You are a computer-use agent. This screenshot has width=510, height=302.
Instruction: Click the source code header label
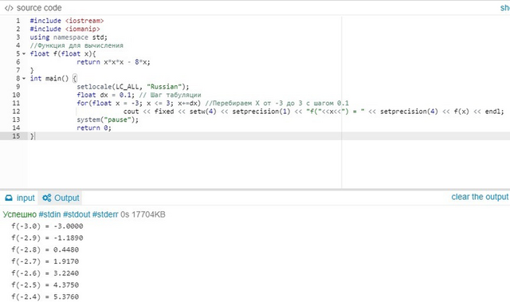pos(39,8)
